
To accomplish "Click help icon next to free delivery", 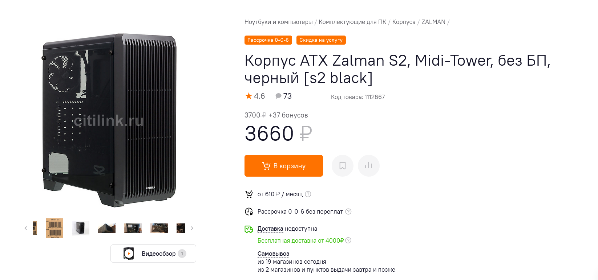I will click(x=348, y=240).
